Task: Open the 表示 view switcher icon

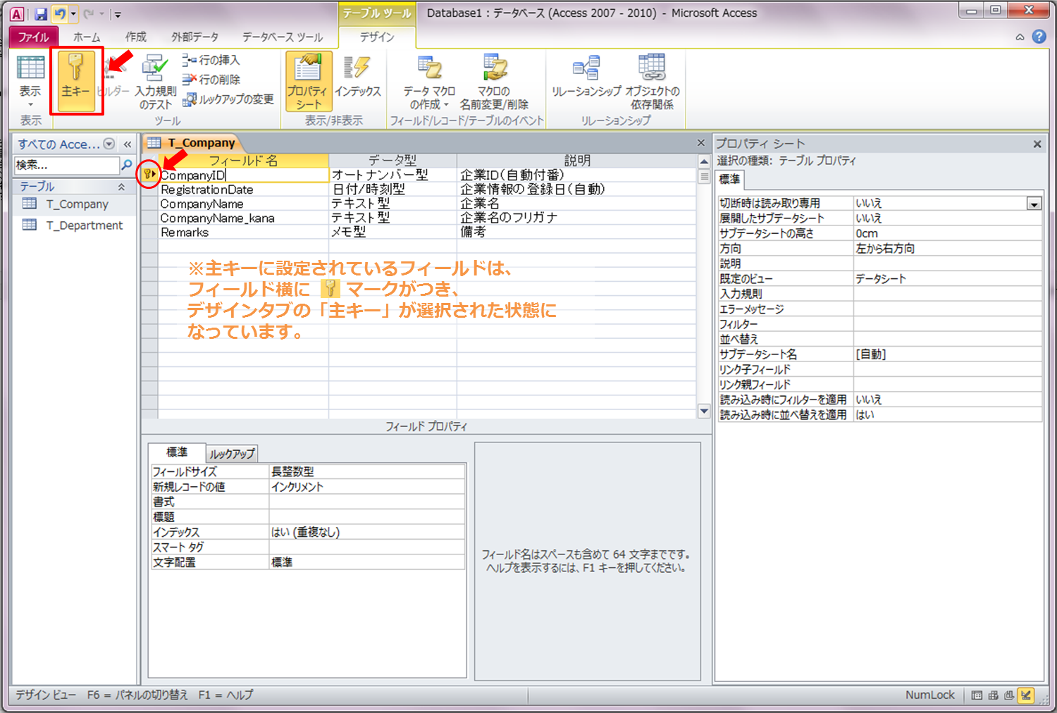Action: coord(30,68)
